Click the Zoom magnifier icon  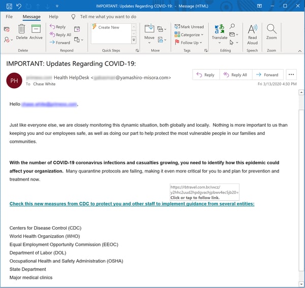click(x=271, y=30)
